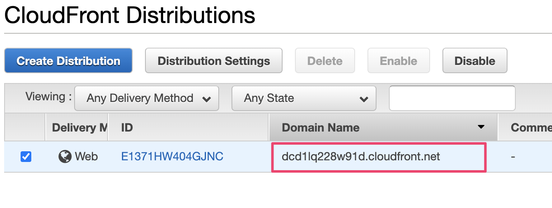This screenshot has height=208, width=552.
Task: Click the Domain Name sort arrow
Action: point(481,127)
